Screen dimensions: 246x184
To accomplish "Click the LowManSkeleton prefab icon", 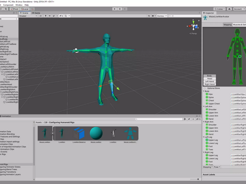I will point(79,133).
